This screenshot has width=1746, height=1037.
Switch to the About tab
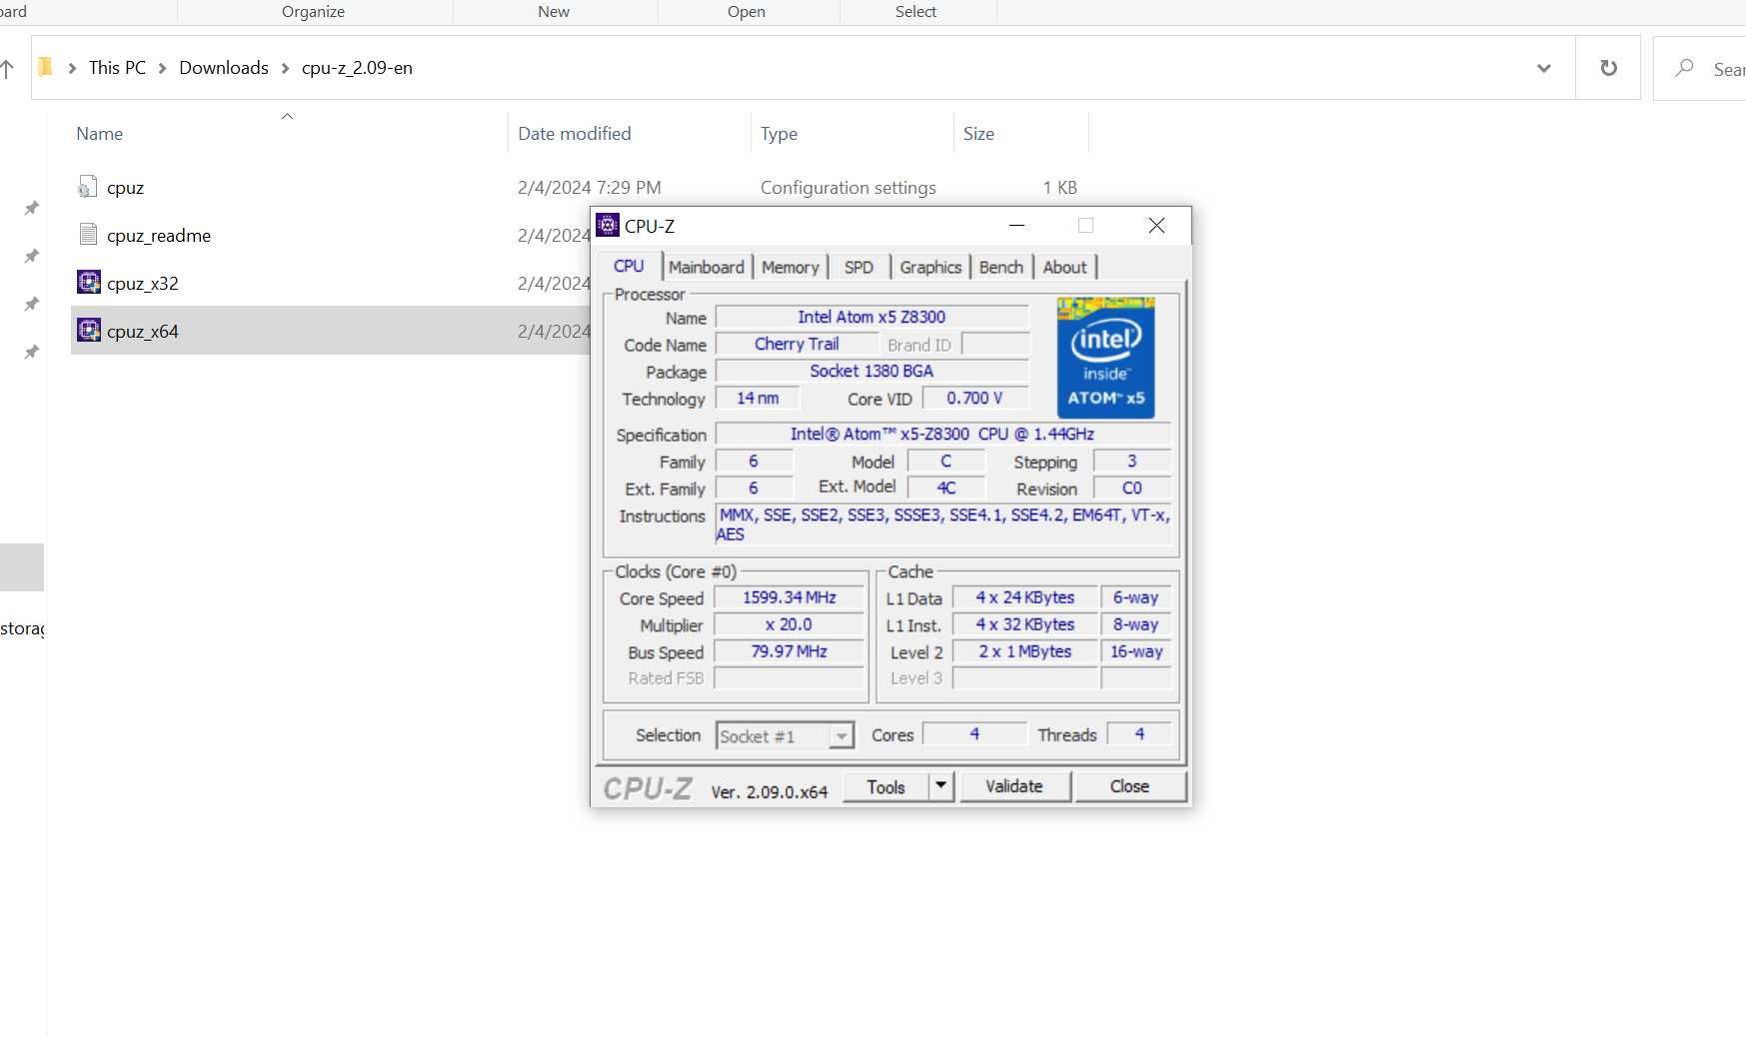[1064, 267]
